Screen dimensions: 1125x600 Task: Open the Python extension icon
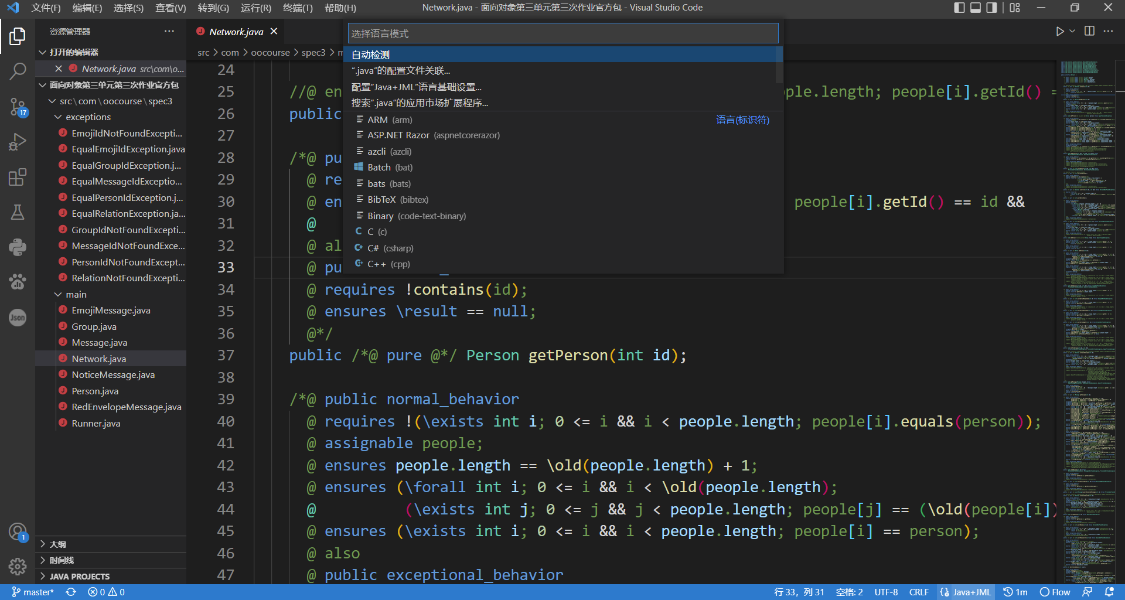(x=18, y=247)
